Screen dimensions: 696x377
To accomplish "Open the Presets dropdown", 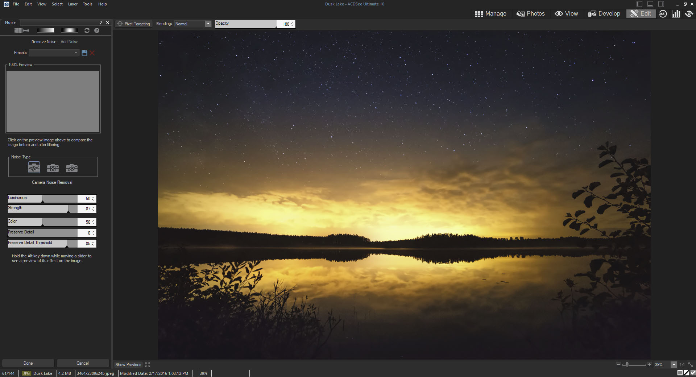I will tap(54, 53).
